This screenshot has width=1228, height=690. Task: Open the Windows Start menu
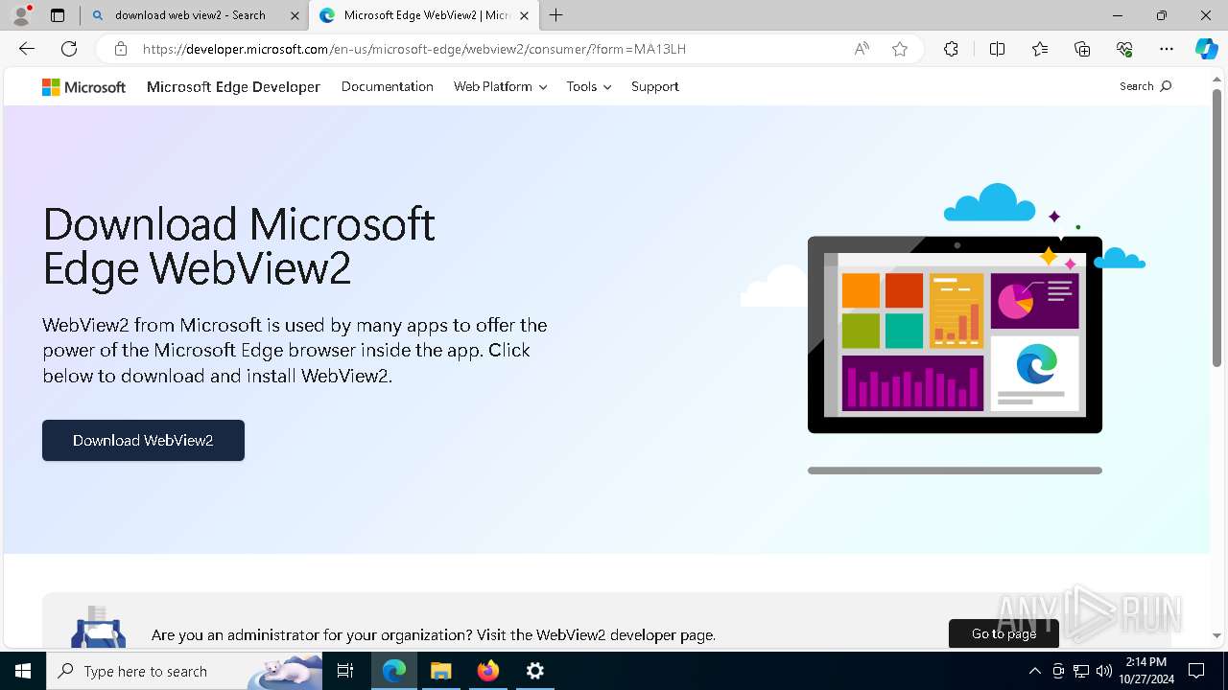coord(23,671)
